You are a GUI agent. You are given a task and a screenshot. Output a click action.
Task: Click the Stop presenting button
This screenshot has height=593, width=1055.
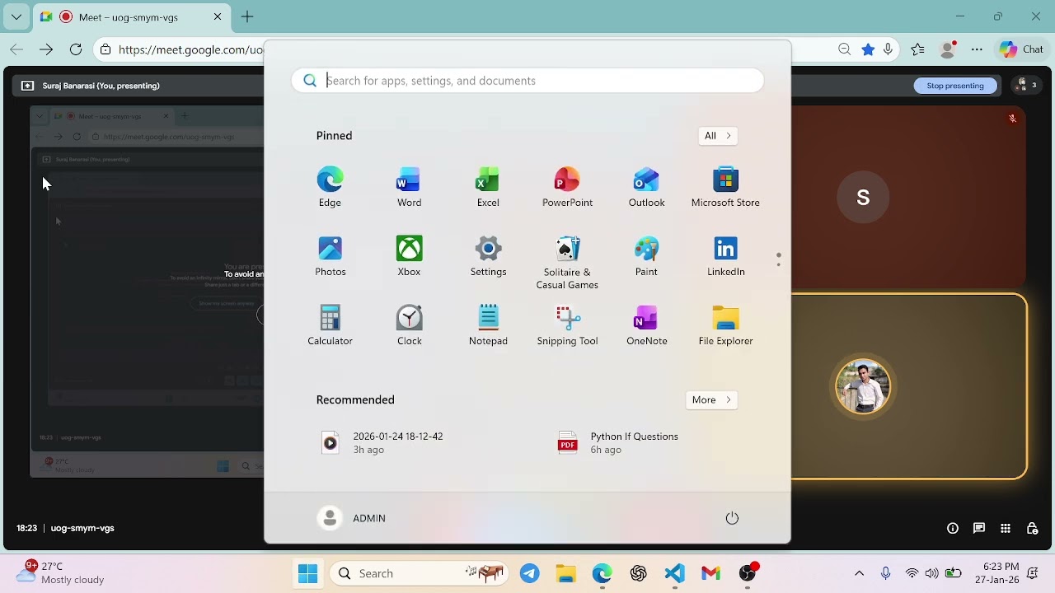[x=955, y=86]
